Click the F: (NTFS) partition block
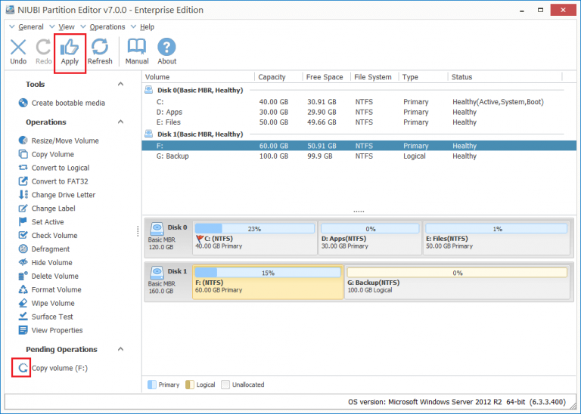The image size is (581, 414). click(268, 283)
